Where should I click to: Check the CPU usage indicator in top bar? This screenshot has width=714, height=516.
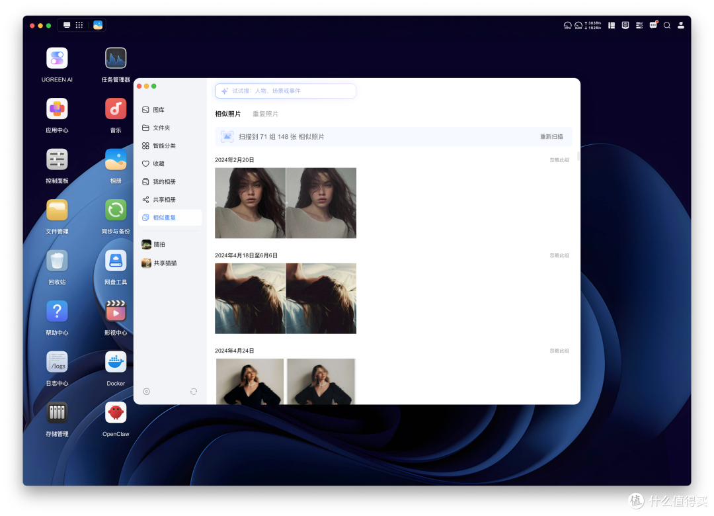(567, 26)
